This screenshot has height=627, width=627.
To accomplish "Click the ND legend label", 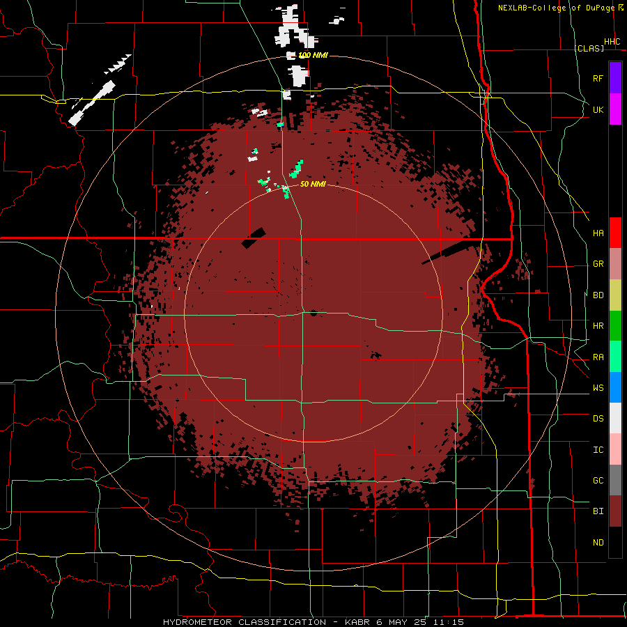I will [598, 543].
